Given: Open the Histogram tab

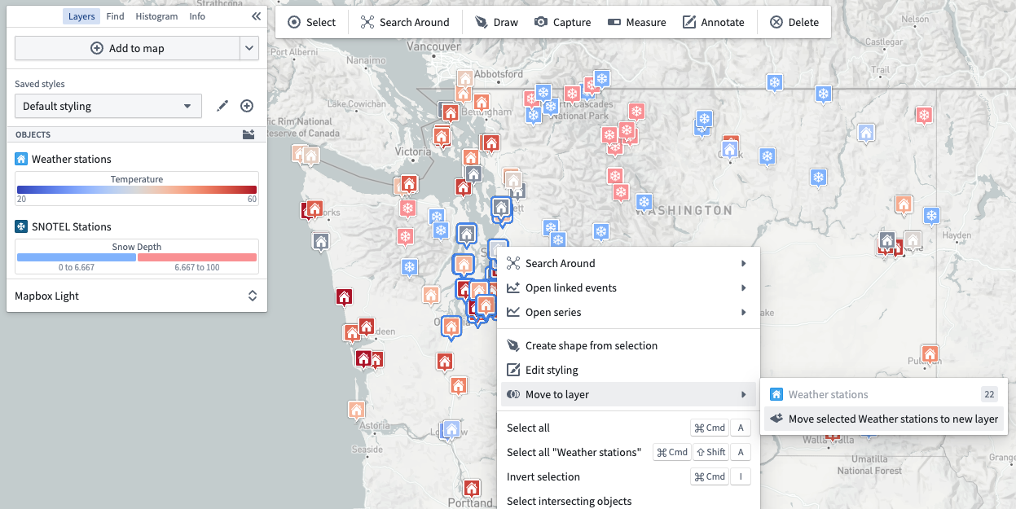Looking at the screenshot, I should pos(156,16).
